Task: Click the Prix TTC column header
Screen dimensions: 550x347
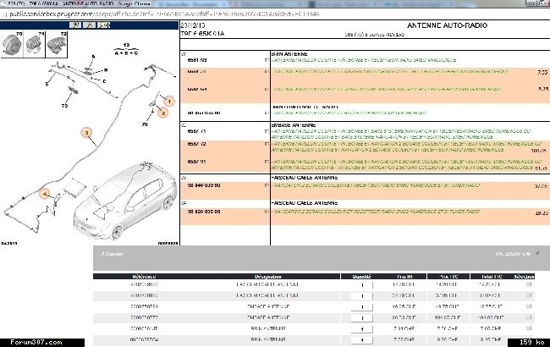Action: click(x=448, y=277)
